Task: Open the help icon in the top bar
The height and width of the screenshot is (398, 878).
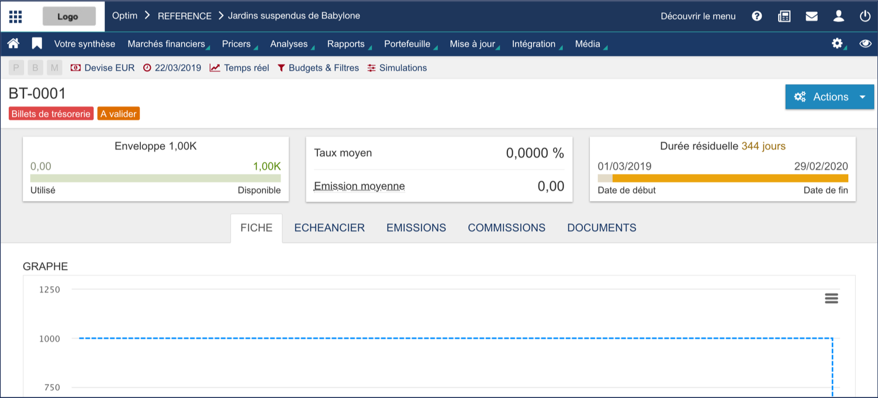Action: tap(756, 16)
